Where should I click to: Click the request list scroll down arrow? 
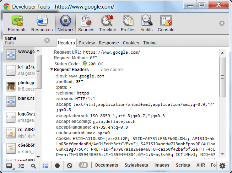[x=38, y=157]
